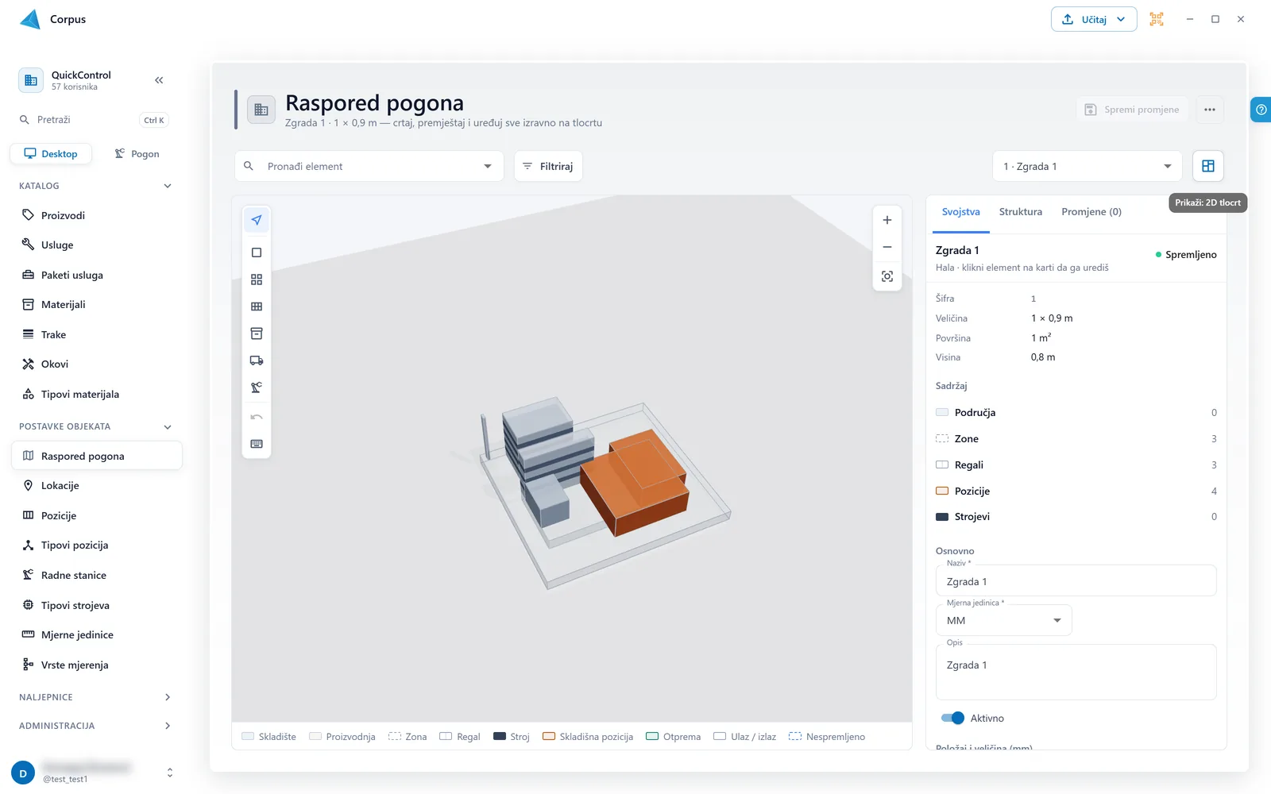Image resolution: width=1271 pixels, height=794 pixels.
Task: Switch to the Struktura tab
Action: [1020, 212]
